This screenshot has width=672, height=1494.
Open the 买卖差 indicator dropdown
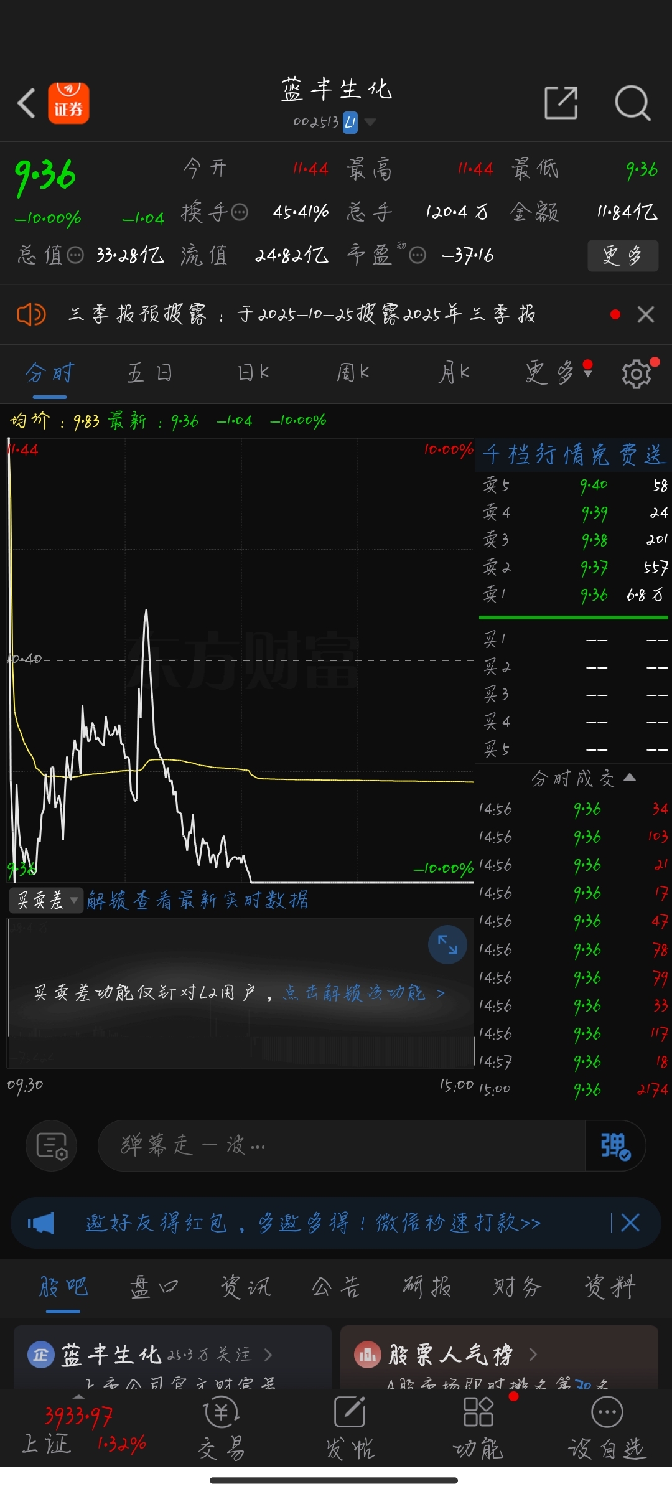(46, 900)
